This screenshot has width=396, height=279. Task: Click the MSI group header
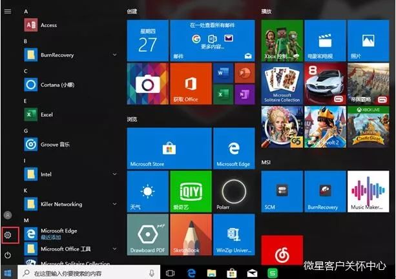click(x=266, y=162)
